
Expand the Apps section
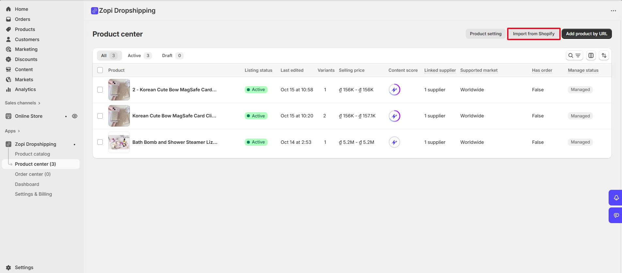(12, 131)
